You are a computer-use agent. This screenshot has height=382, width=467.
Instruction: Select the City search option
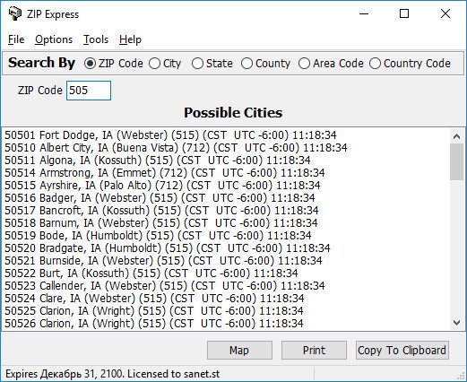[165, 64]
